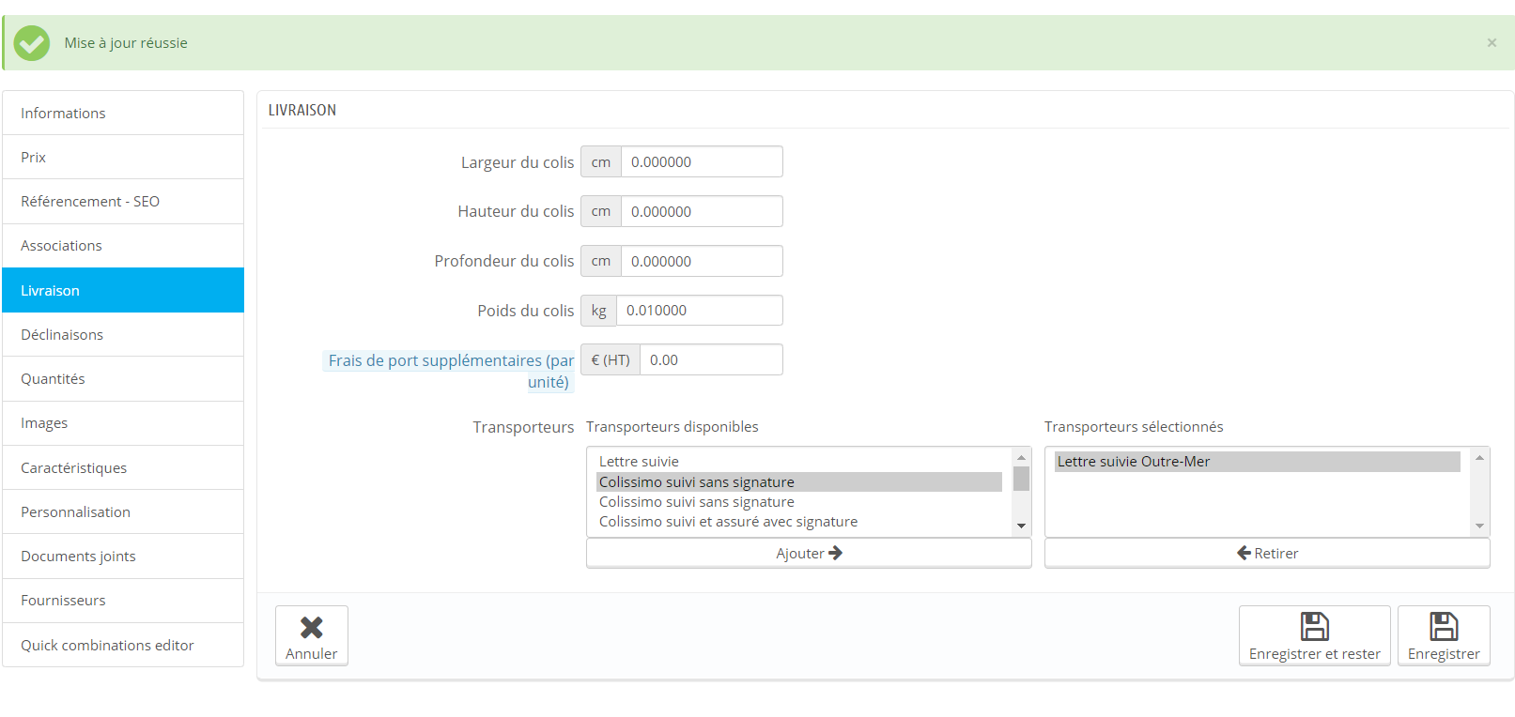Click down arrow in selected carriers list
Viewport: 1515px width, 717px height.
click(x=1479, y=526)
